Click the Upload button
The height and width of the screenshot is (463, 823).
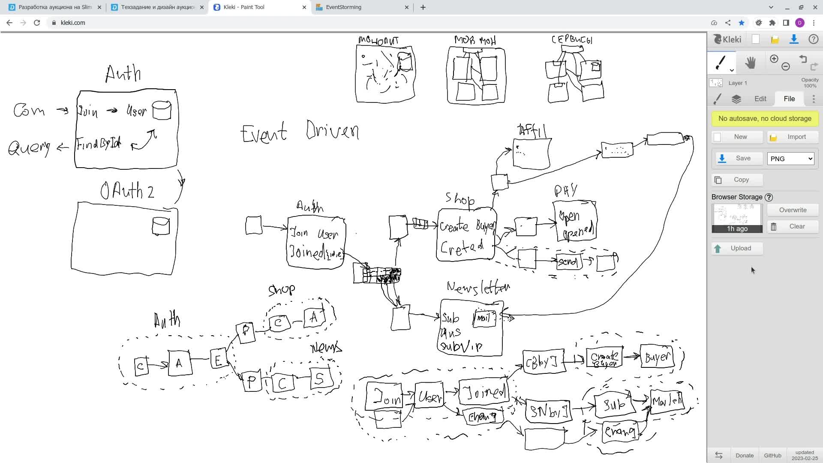click(737, 248)
